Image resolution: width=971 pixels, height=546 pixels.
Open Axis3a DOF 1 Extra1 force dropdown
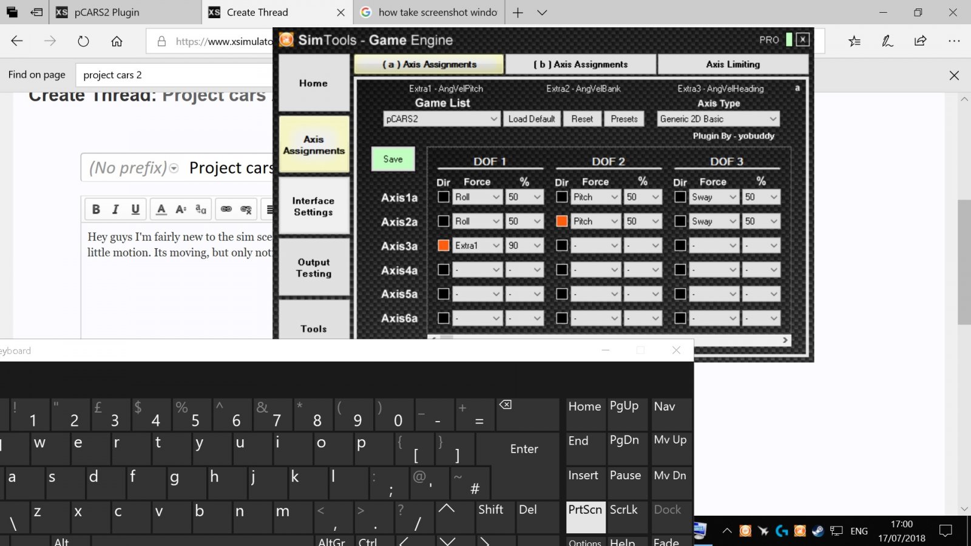pyautogui.click(x=478, y=245)
